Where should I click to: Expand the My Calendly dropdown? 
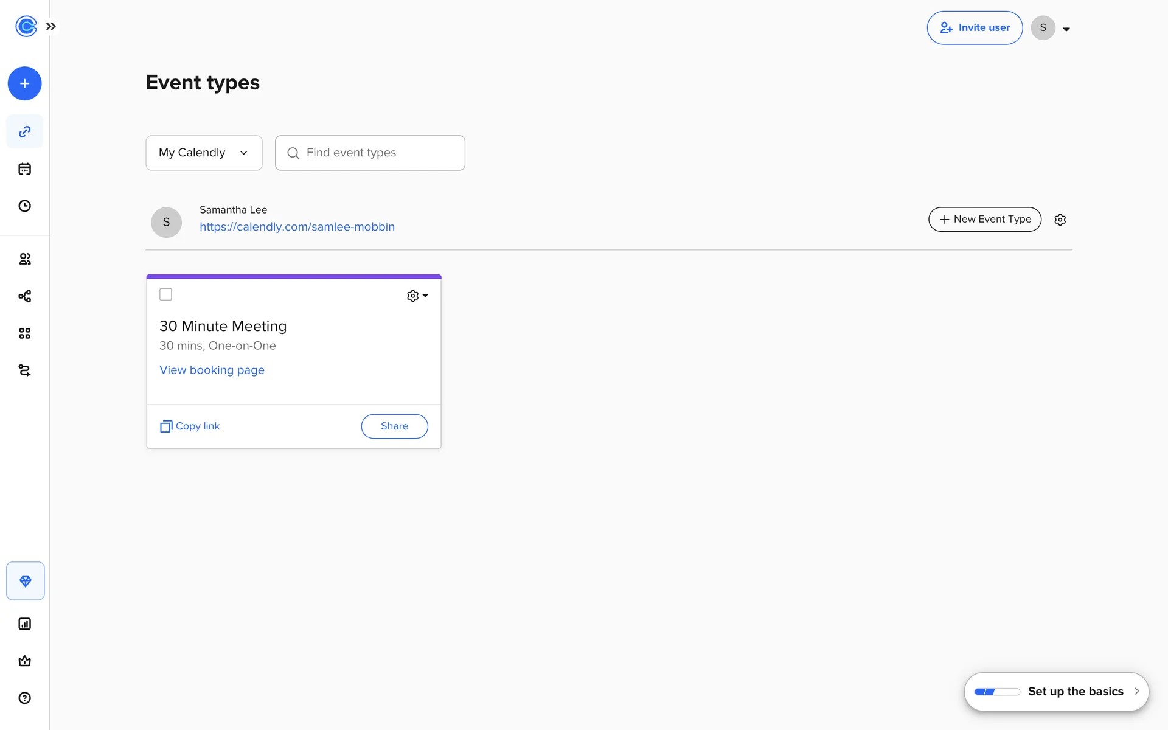(x=204, y=153)
